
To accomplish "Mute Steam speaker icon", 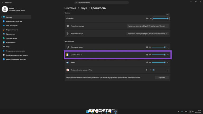I will tap(147, 62).
